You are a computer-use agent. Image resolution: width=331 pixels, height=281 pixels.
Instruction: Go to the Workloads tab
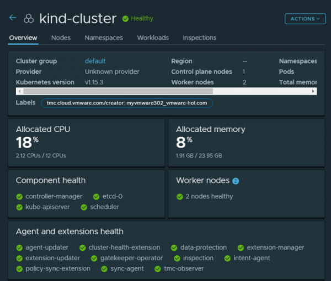click(x=153, y=38)
